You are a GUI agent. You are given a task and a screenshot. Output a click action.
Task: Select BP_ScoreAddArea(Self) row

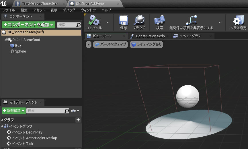coord(41,32)
